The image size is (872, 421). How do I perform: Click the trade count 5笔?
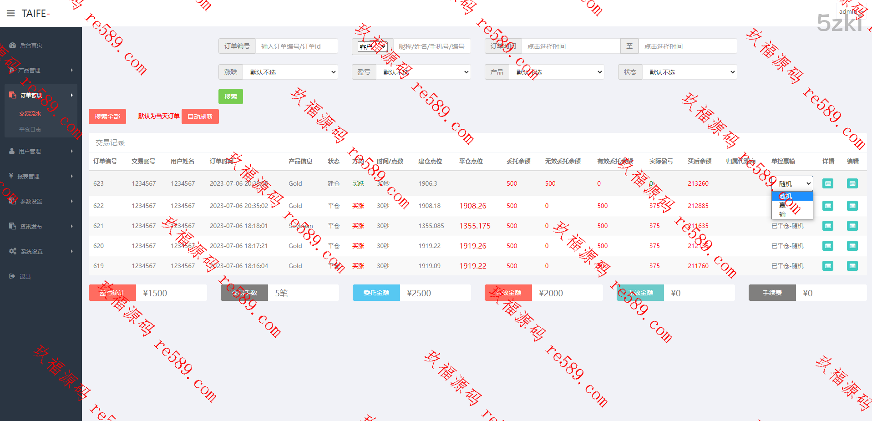tap(282, 293)
